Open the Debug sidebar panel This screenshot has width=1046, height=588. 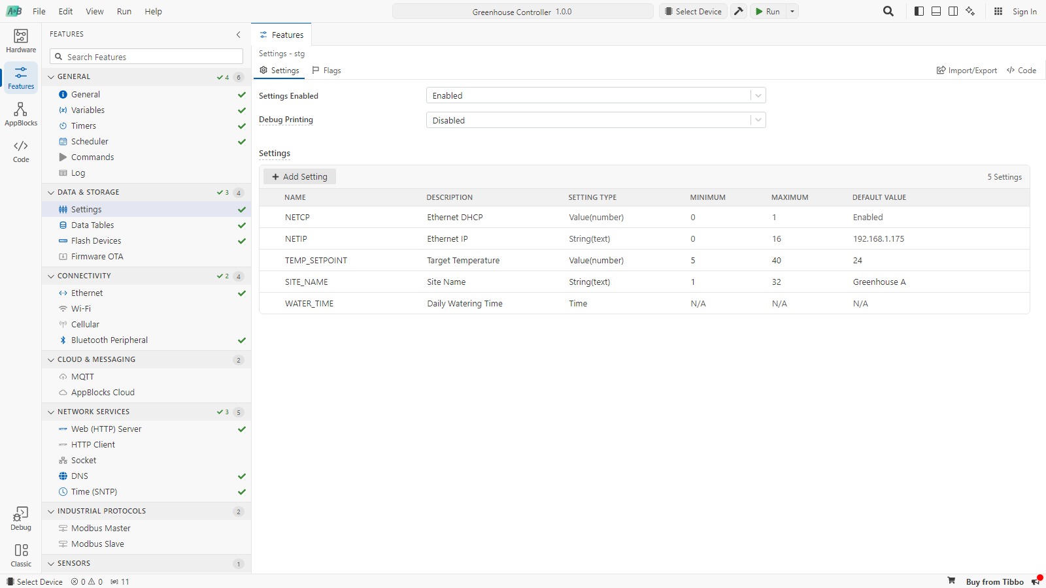point(21,519)
